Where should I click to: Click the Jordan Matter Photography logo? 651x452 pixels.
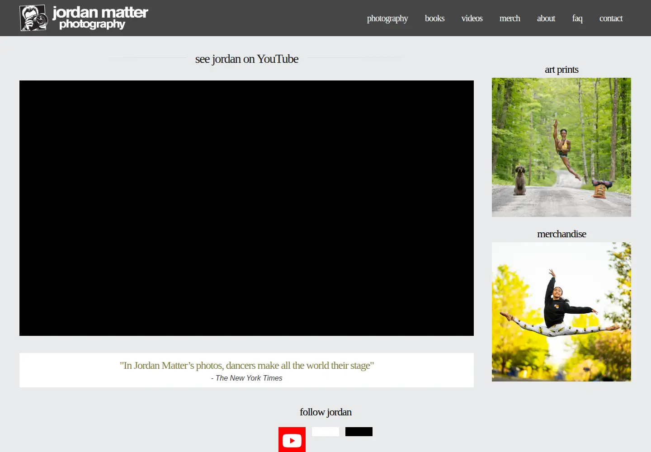pos(84,18)
